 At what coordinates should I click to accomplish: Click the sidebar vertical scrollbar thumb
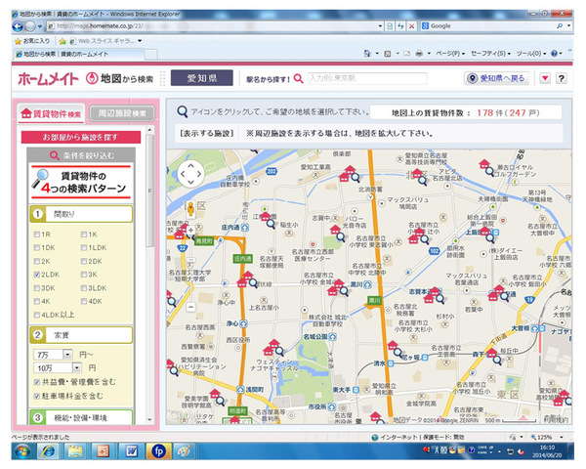tap(149, 191)
